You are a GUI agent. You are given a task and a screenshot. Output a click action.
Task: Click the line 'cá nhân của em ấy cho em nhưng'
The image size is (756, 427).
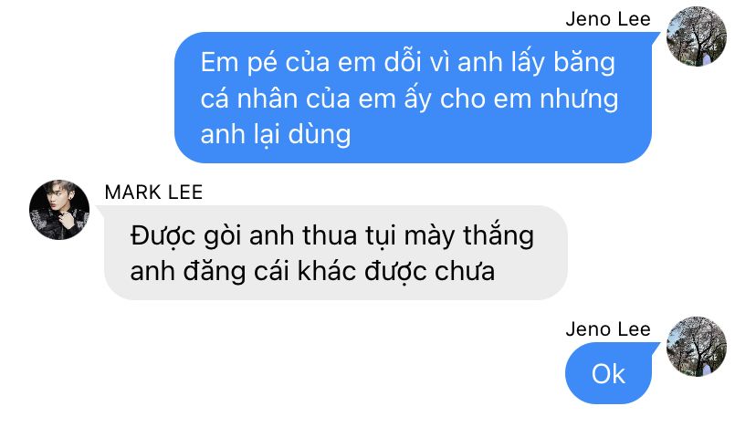click(x=409, y=99)
